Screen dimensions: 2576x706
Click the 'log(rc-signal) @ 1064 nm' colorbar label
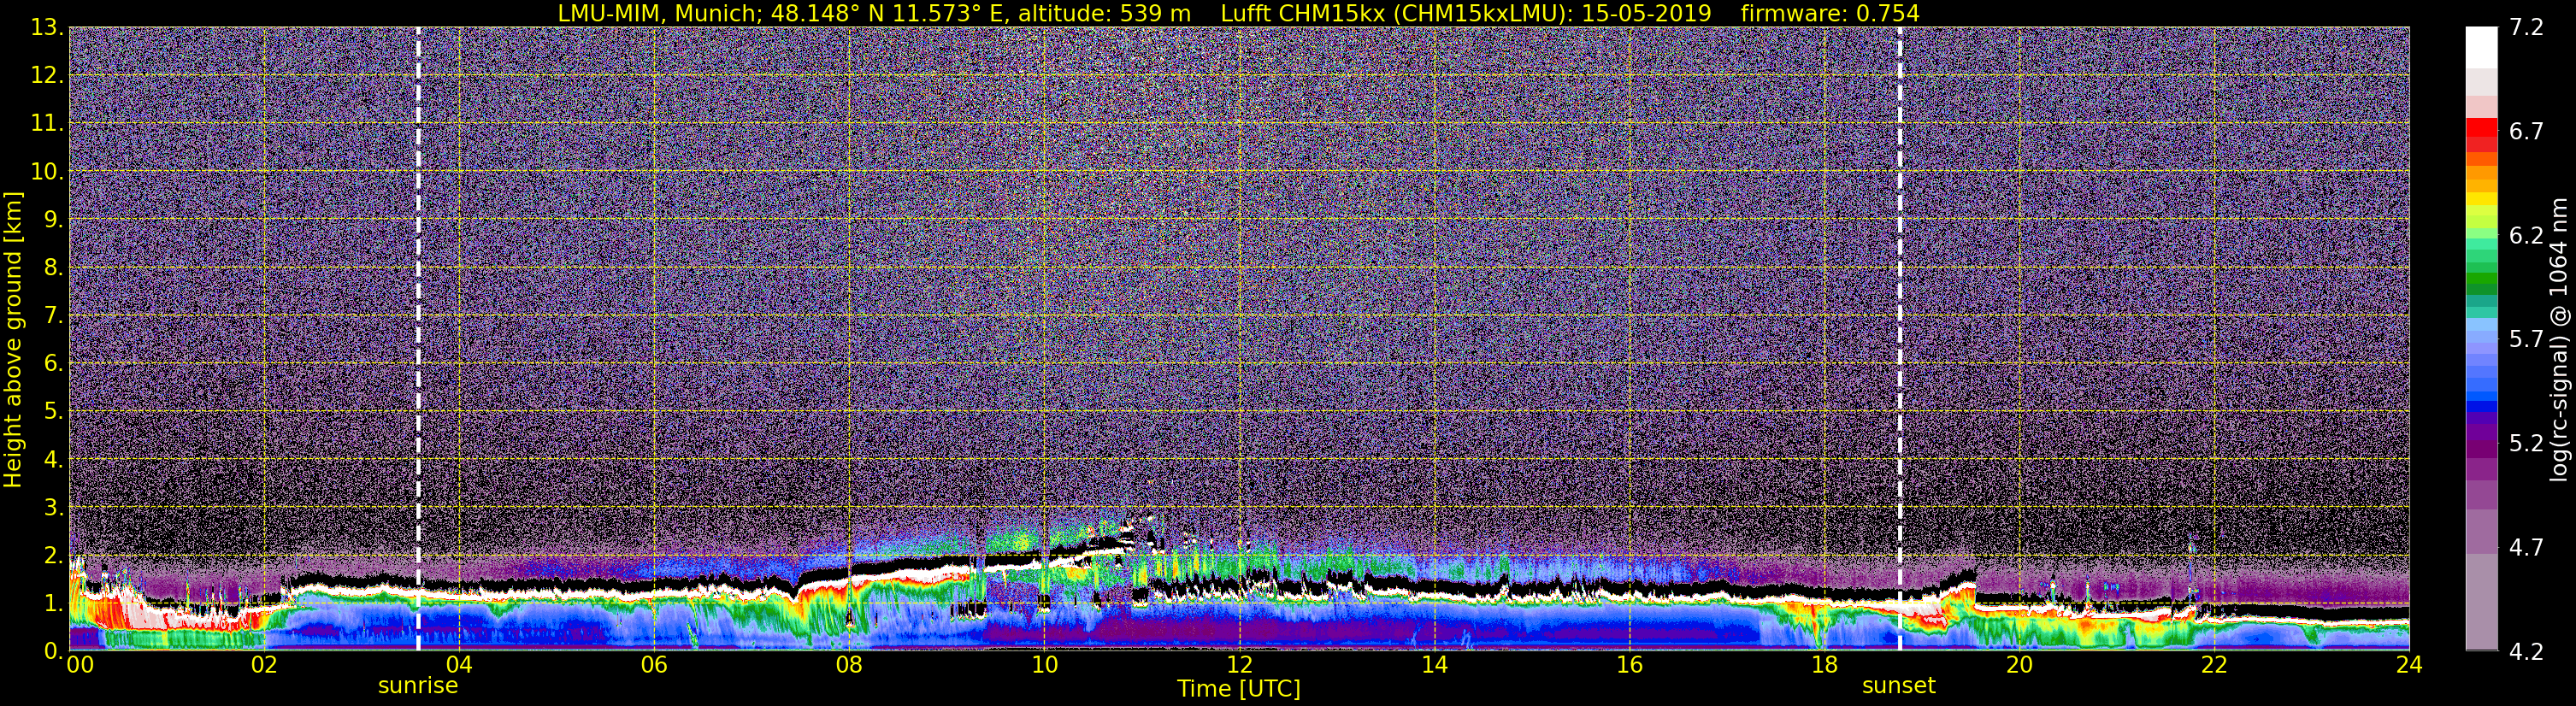[2559, 340]
